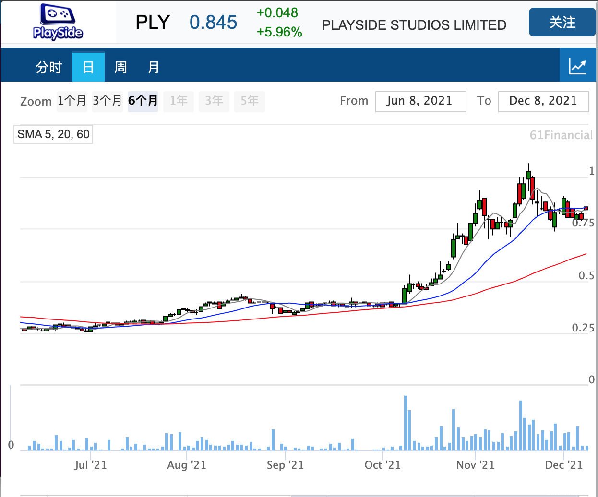This screenshot has height=497, width=598.
Task: Edit the To date field Dec 8, 2021
Action: click(544, 101)
